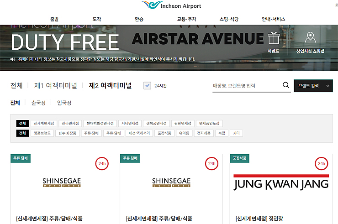Open the 출발 menu
The width and height of the screenshot is (338, 224).
54,19
